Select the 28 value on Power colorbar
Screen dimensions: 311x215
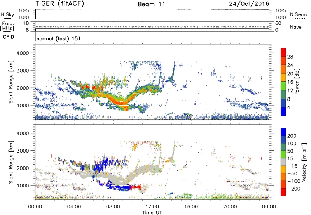tap(290, 57)
